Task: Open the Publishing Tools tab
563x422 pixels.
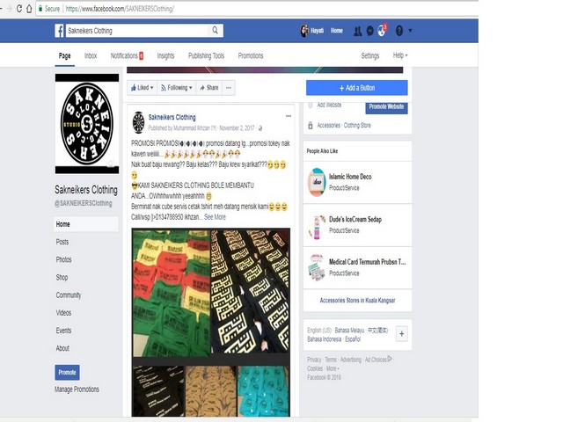Action: click(206, 55)
